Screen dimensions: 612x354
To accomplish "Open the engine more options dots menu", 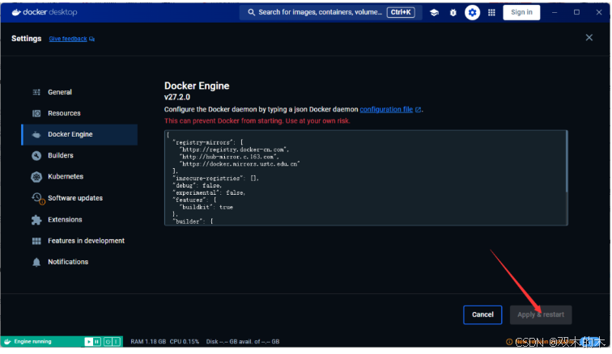I will (x=116, y=342).
